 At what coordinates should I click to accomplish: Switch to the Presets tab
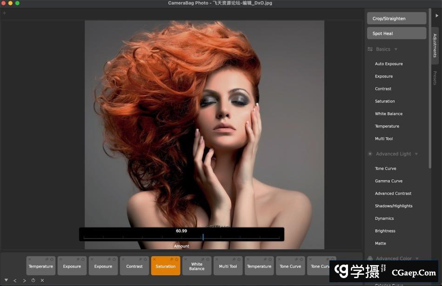click(x=435, y=78)
